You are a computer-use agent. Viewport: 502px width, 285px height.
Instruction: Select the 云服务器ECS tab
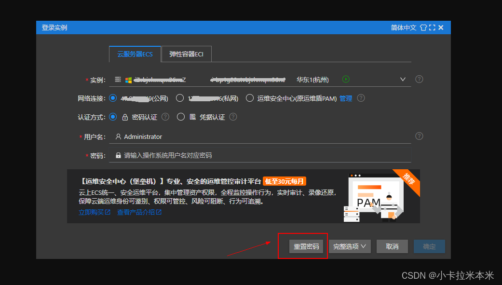pos(135,54)
